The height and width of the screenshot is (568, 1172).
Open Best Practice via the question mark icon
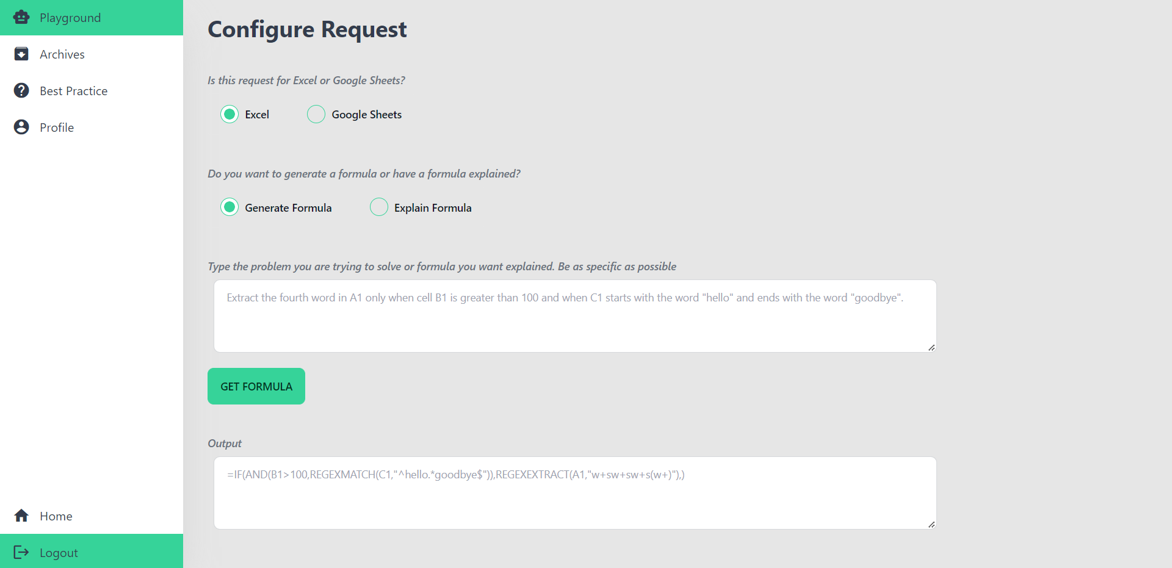[22, 90]
